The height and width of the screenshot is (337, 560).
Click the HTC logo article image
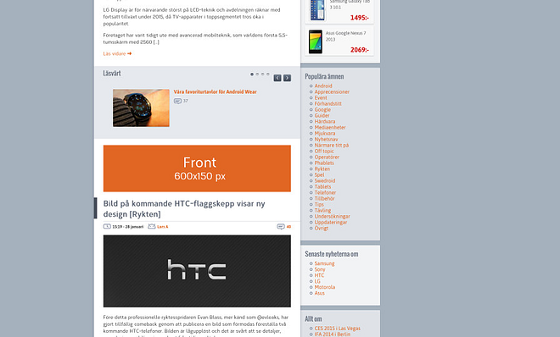197,271
